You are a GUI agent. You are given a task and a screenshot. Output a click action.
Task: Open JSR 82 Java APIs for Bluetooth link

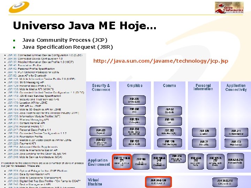(x=27, y=76)
